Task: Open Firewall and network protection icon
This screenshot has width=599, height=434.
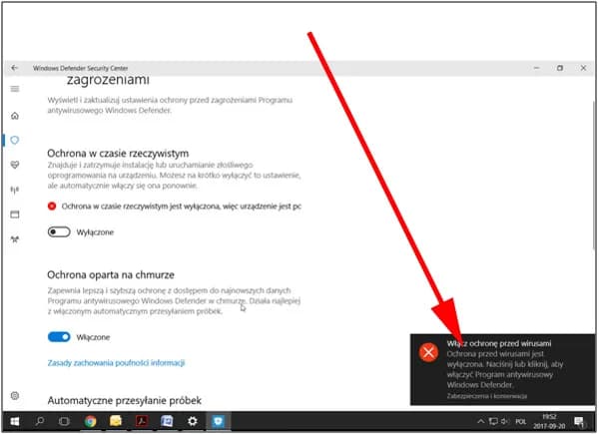Action: click(x=14, y=190)
